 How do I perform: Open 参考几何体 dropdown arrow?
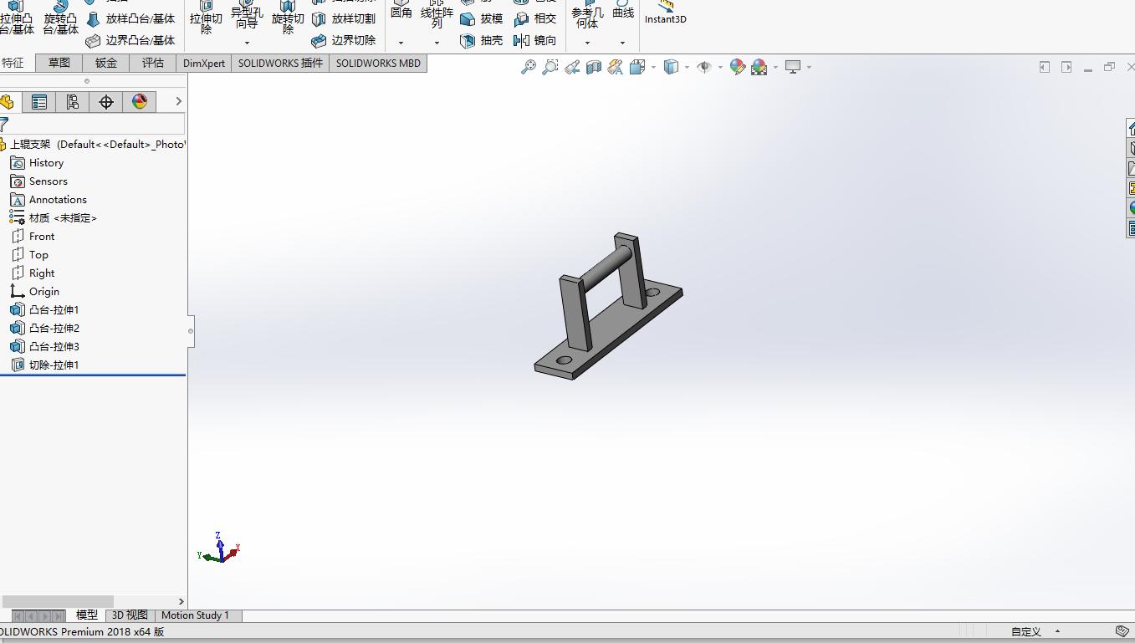pyautogui.click(x=587, y=43)
